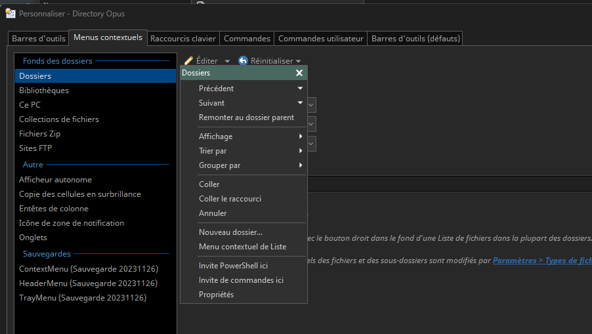Switch to the Barres d'outils tab
592x334 pixels.
tap(39, 39)
